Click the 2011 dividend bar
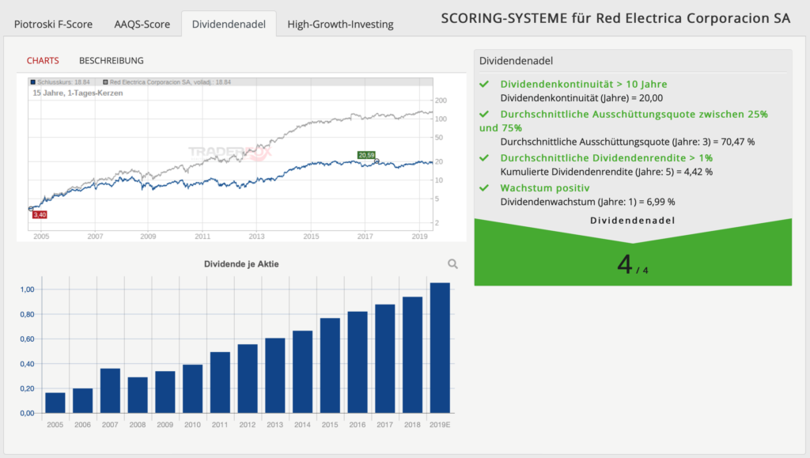Screen dimensions: 810x458 coord(220,383)
